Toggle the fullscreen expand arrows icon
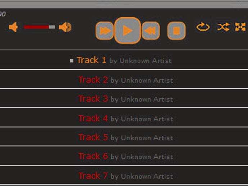The width and height of the screenshot is (248, 186). (x=240, y=27)
